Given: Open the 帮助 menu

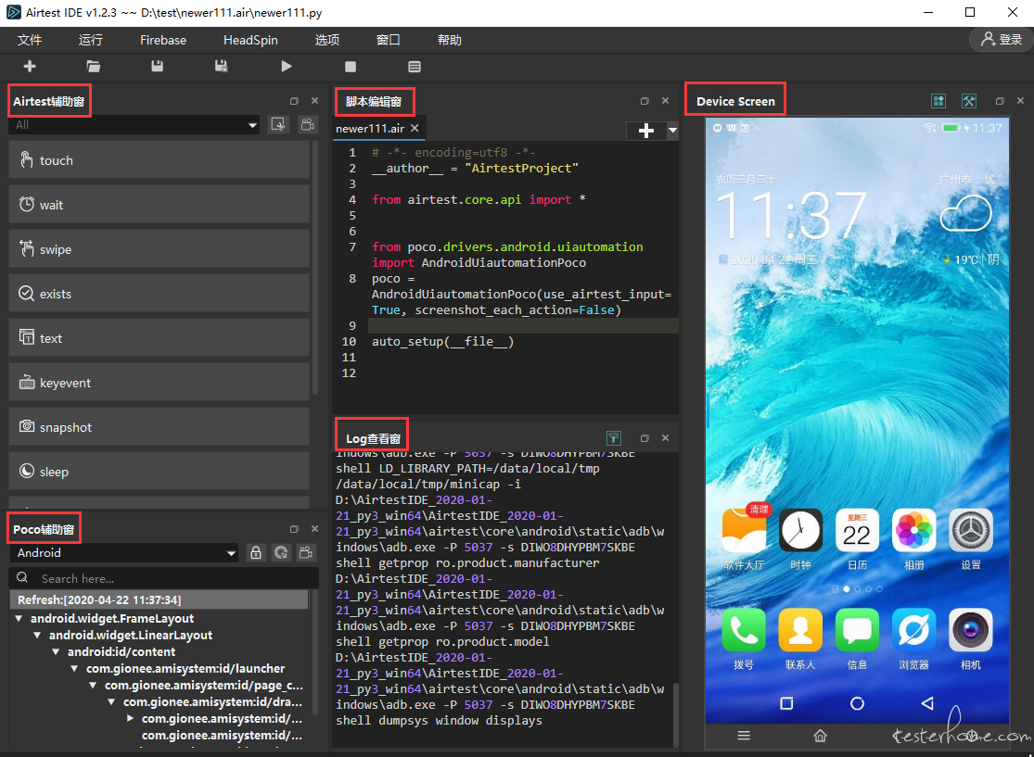Looking at the screenshot, I should [x=449, y=40].
